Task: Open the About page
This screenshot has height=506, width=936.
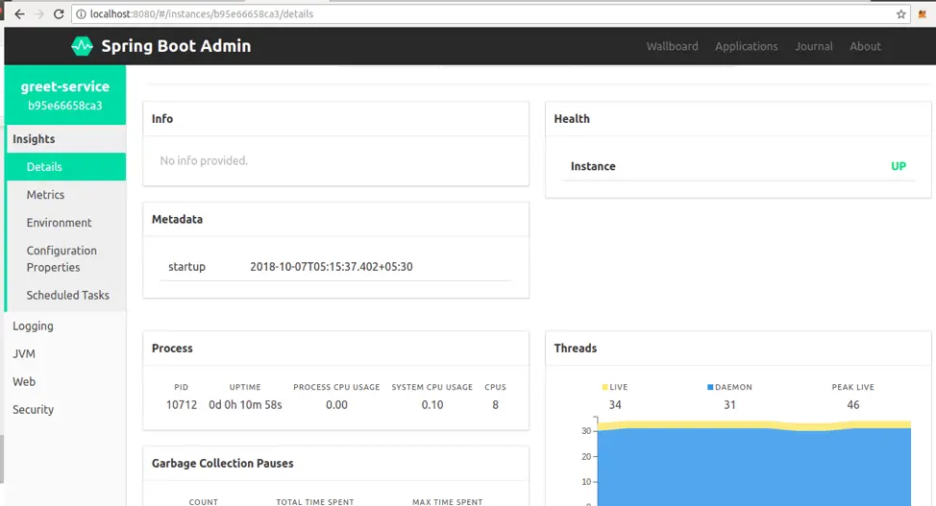Action: pos(865,46)
